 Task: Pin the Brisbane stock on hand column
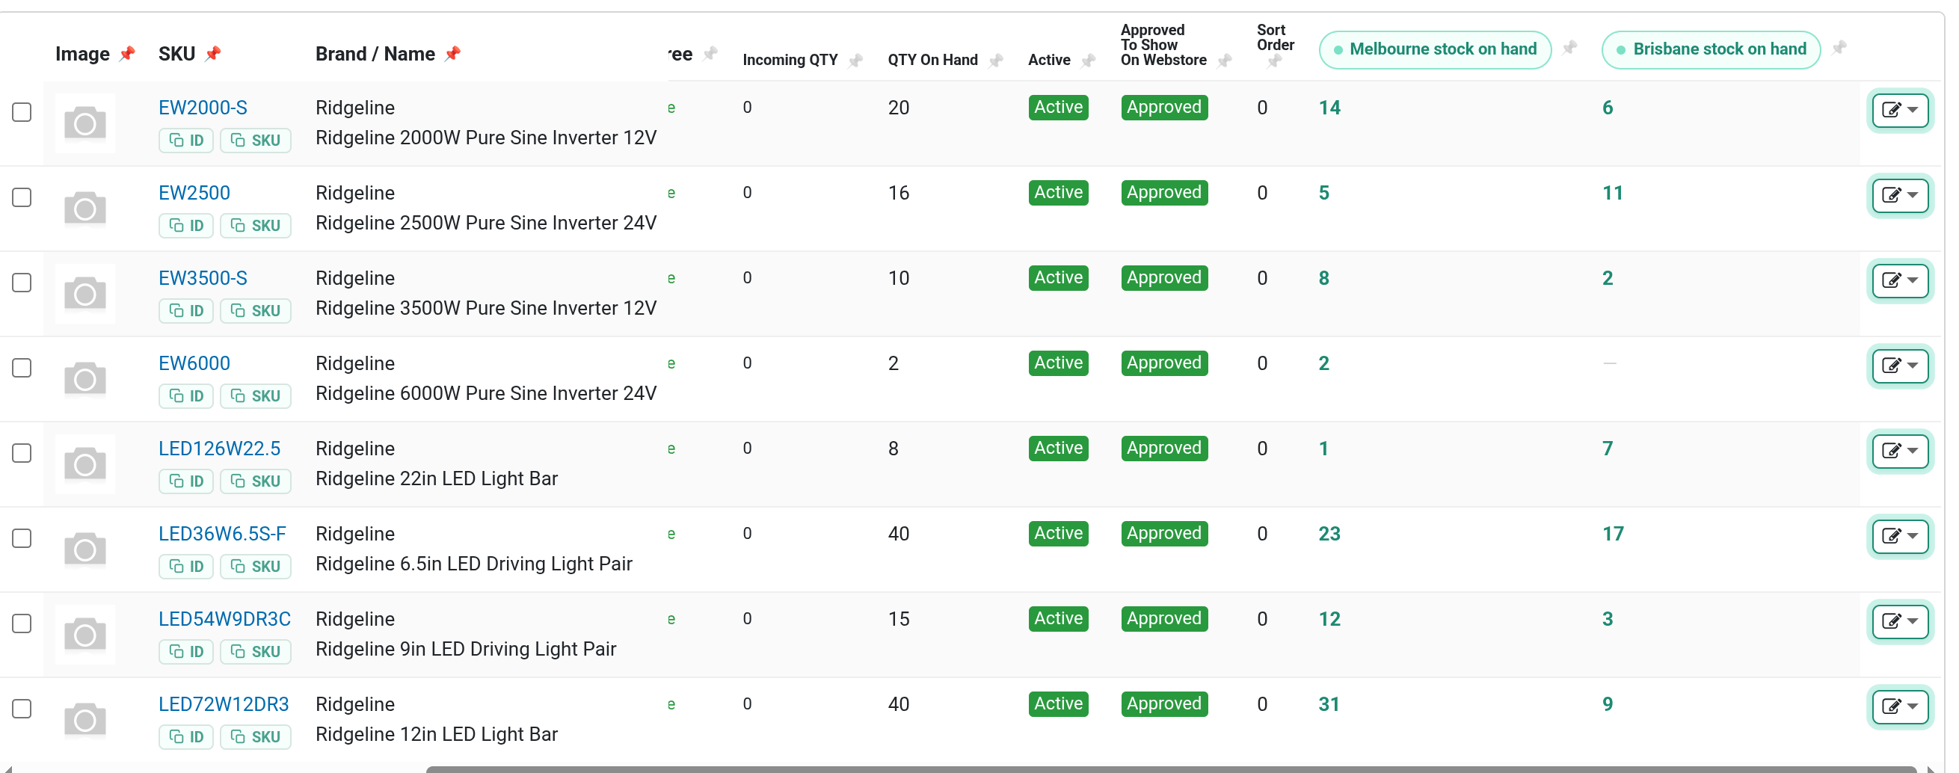pos(1839,48)
